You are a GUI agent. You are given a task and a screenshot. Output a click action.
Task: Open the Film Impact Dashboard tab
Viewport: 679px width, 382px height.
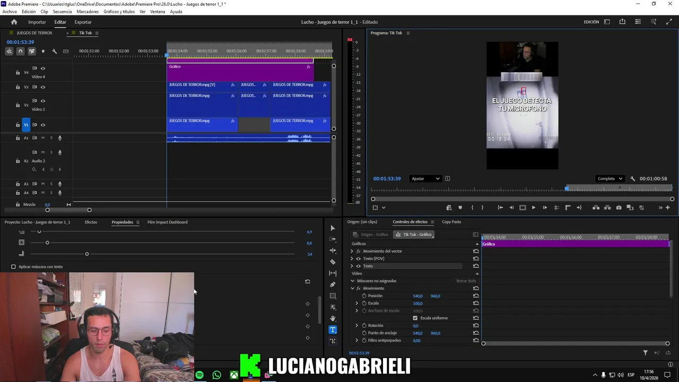pyautogui.click(x=167, y=222)
